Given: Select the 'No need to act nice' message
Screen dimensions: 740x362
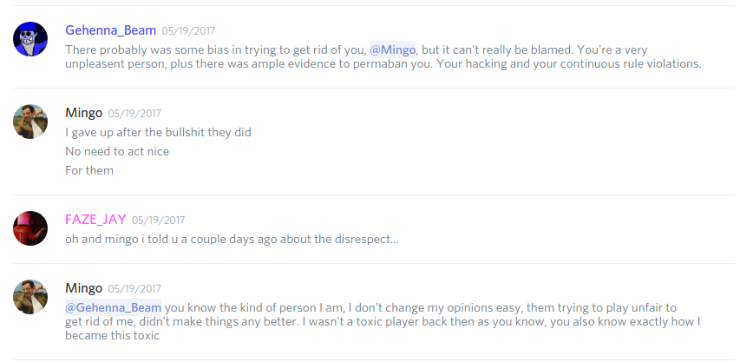Looking at the screenshot, I should [117, 151].
